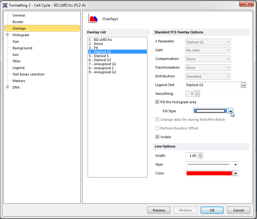Click the application icon in title bar
Viewport: 257px width, 219px height.
tap(5, 5)
